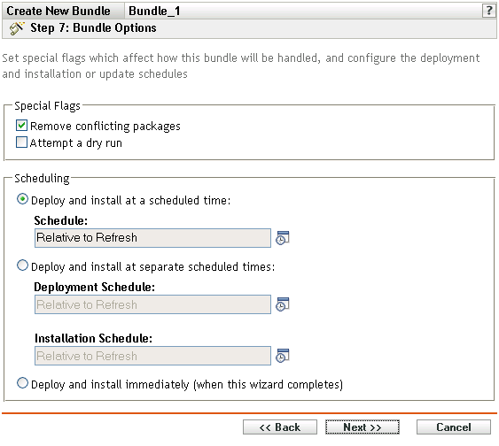Select the Create New Bundle header tab
The height and width of the screenshot is (446, 499).
[58, 11]
